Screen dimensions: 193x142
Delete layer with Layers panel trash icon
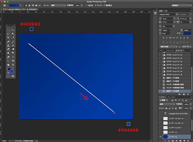pyautogui.click(x=188, y=141)
